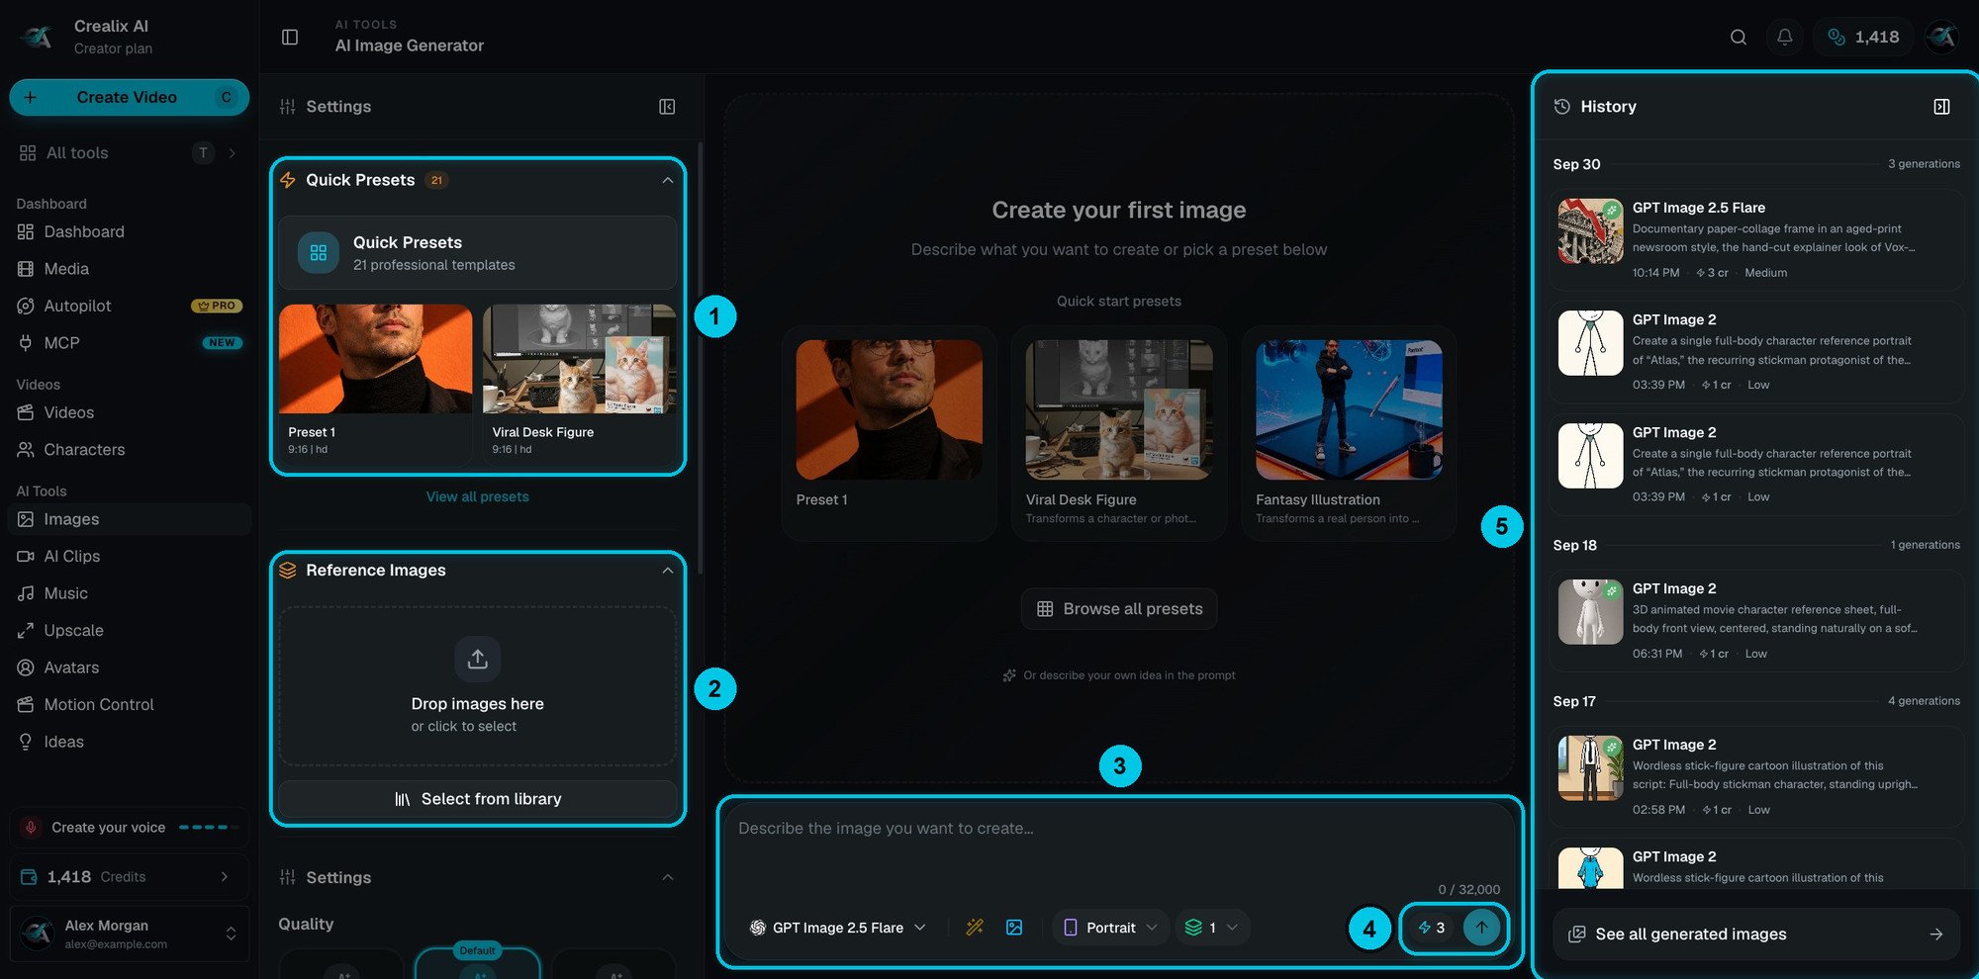Open GPT Image 2.5 Flare model dropdown
The image size is (1979, 979).
(x=837, y=928)
